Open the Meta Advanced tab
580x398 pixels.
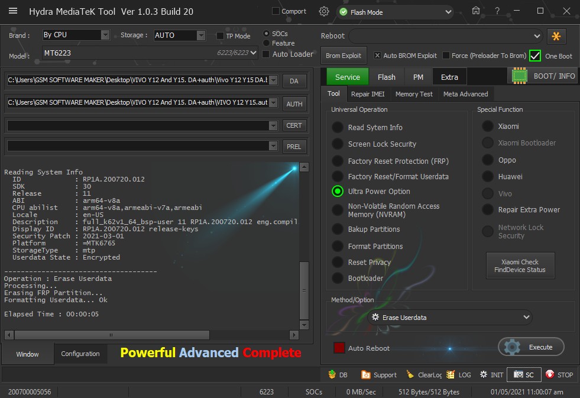click(466, 94)
